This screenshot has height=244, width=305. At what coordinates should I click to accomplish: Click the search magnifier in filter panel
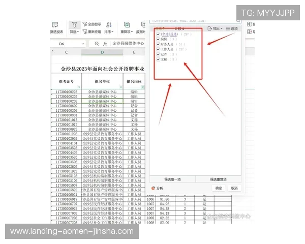click(238, 21)
